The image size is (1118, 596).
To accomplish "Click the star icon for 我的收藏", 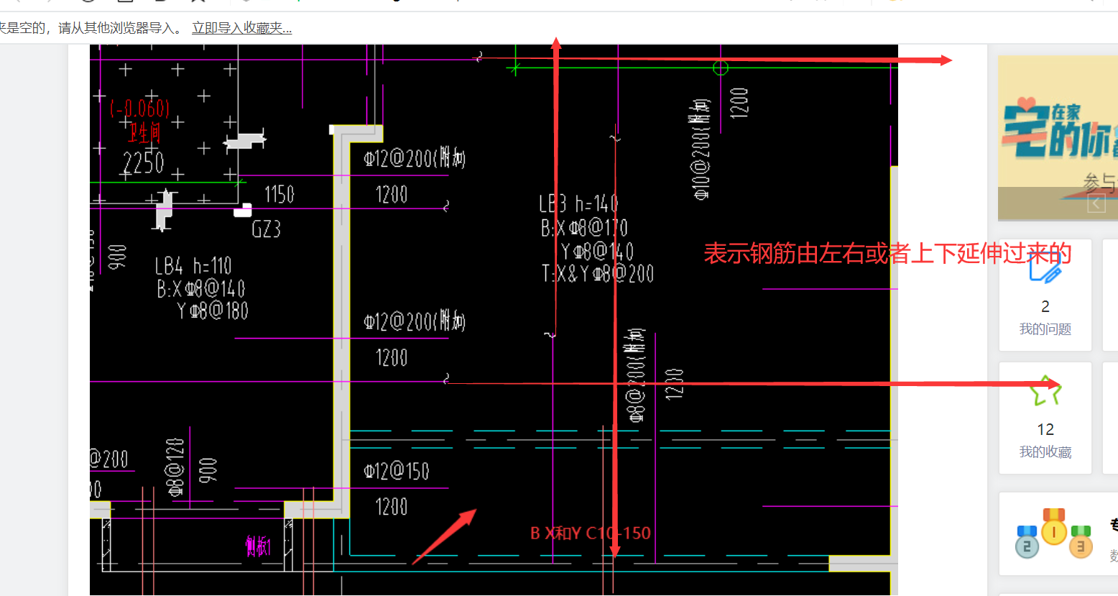I will [1045, 391].
